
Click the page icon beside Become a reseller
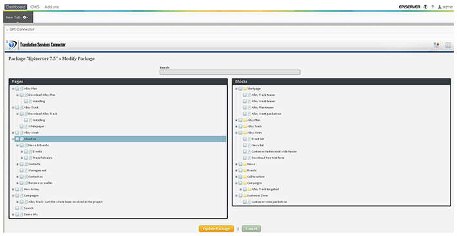tap(26, 183)
